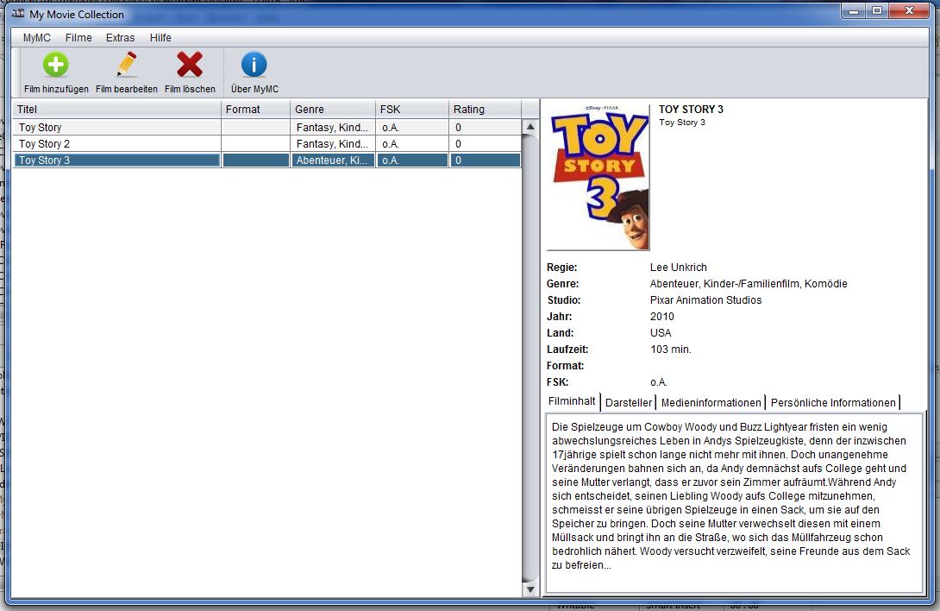Switch to the Darsteller tab
The height and width of the screenshot is (611, 940).
[629, 403]
